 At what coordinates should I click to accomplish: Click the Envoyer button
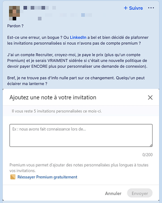point(140,193)
